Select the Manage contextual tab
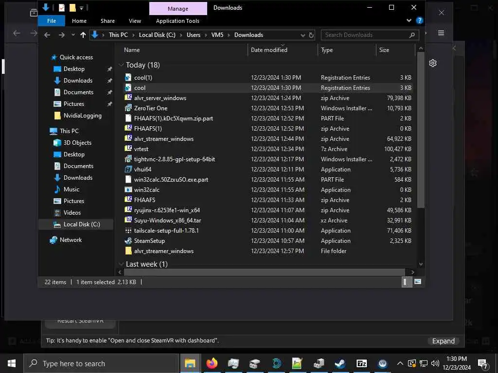Image resolution: width=498 pixels, height=373 pixels. (178, 9)
